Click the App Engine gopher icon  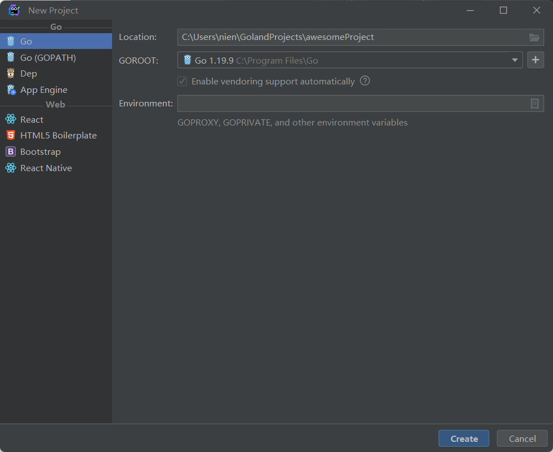tap(11, 90)
